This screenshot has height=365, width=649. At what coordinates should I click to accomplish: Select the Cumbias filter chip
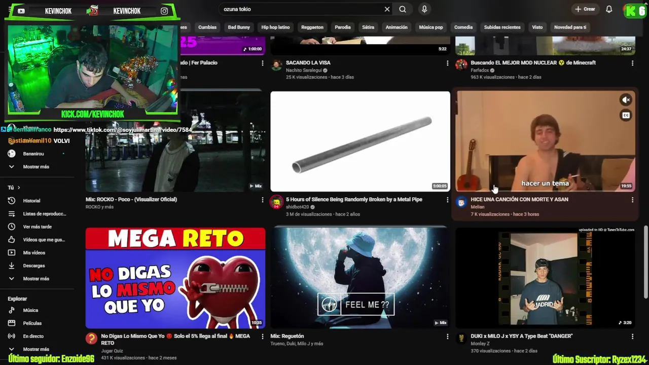pyautogui.click(x=207, y=27)
